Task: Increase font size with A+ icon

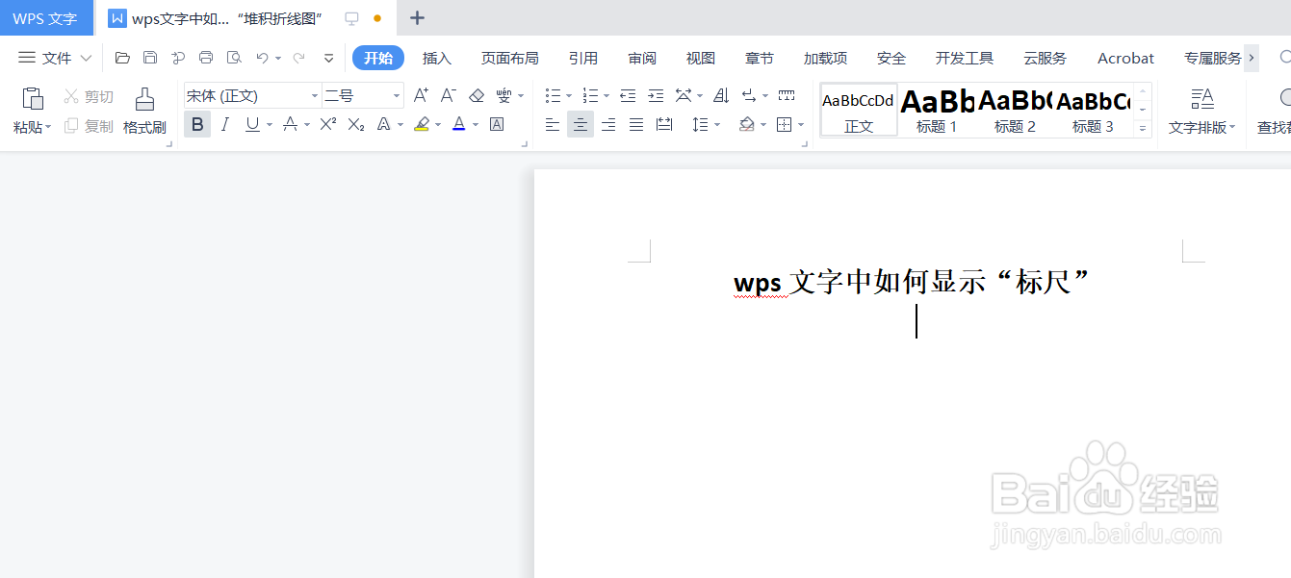Action: [x=419, y=95]
